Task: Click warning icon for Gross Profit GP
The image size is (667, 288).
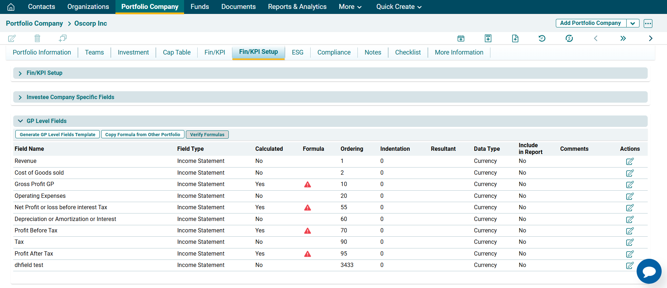Action: click(x=307, y=185)
